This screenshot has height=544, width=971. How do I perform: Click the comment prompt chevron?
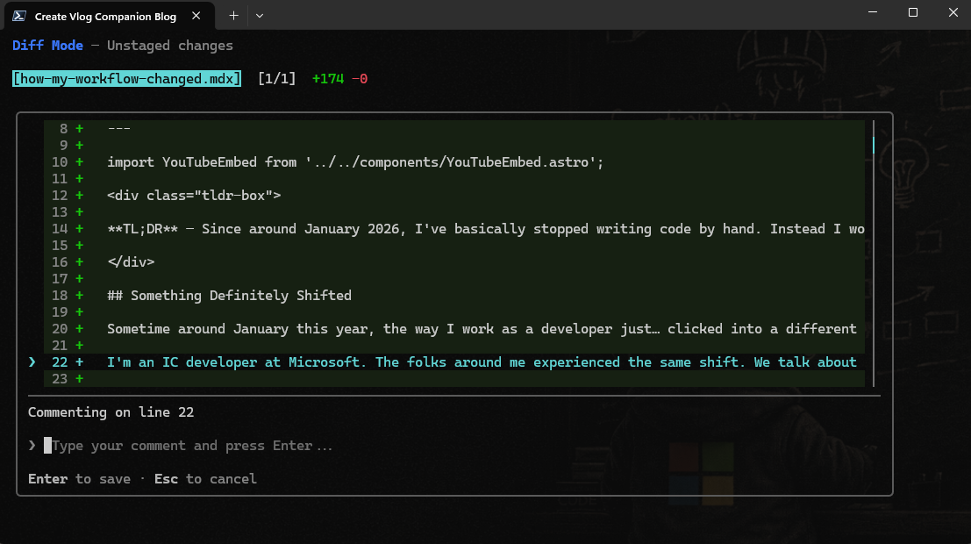pos(32,446)
